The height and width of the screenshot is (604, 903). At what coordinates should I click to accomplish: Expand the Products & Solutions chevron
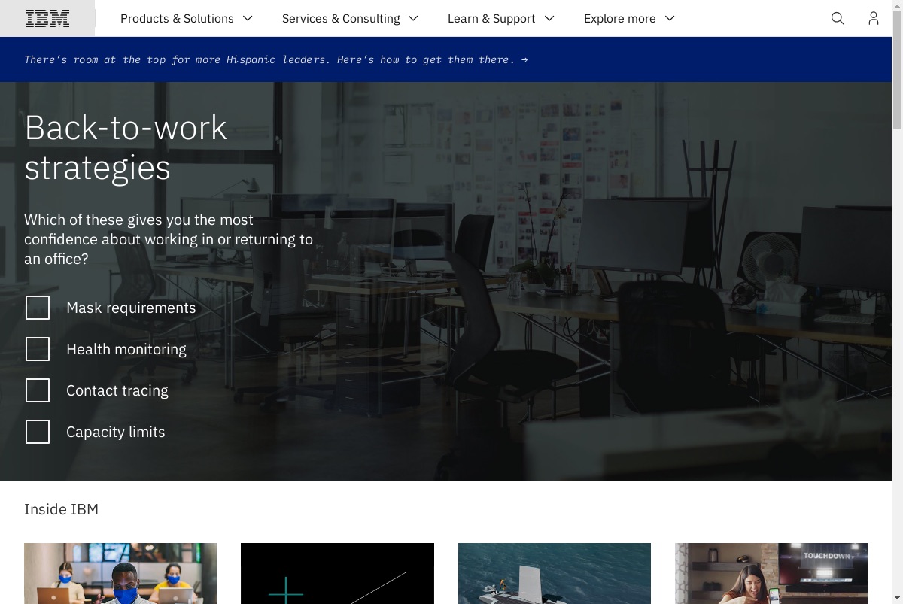click(248, 18)
